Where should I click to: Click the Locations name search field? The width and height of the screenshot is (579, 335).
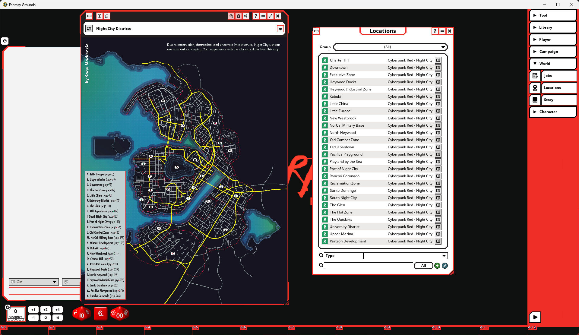(x=368, y=266)
